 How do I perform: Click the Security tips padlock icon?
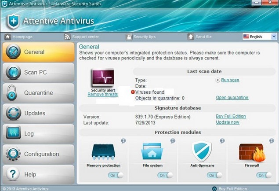click(x=129, y=37)
